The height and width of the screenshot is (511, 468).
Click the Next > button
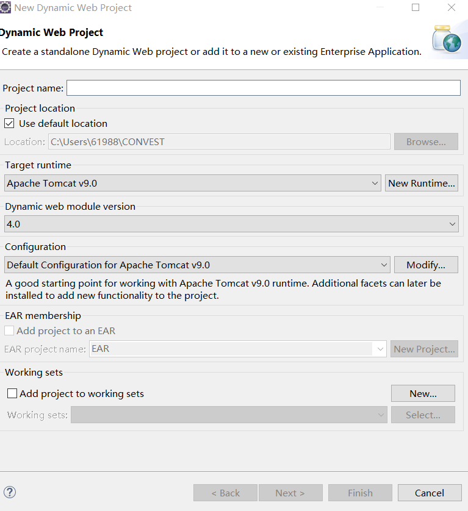pos(290,493)
